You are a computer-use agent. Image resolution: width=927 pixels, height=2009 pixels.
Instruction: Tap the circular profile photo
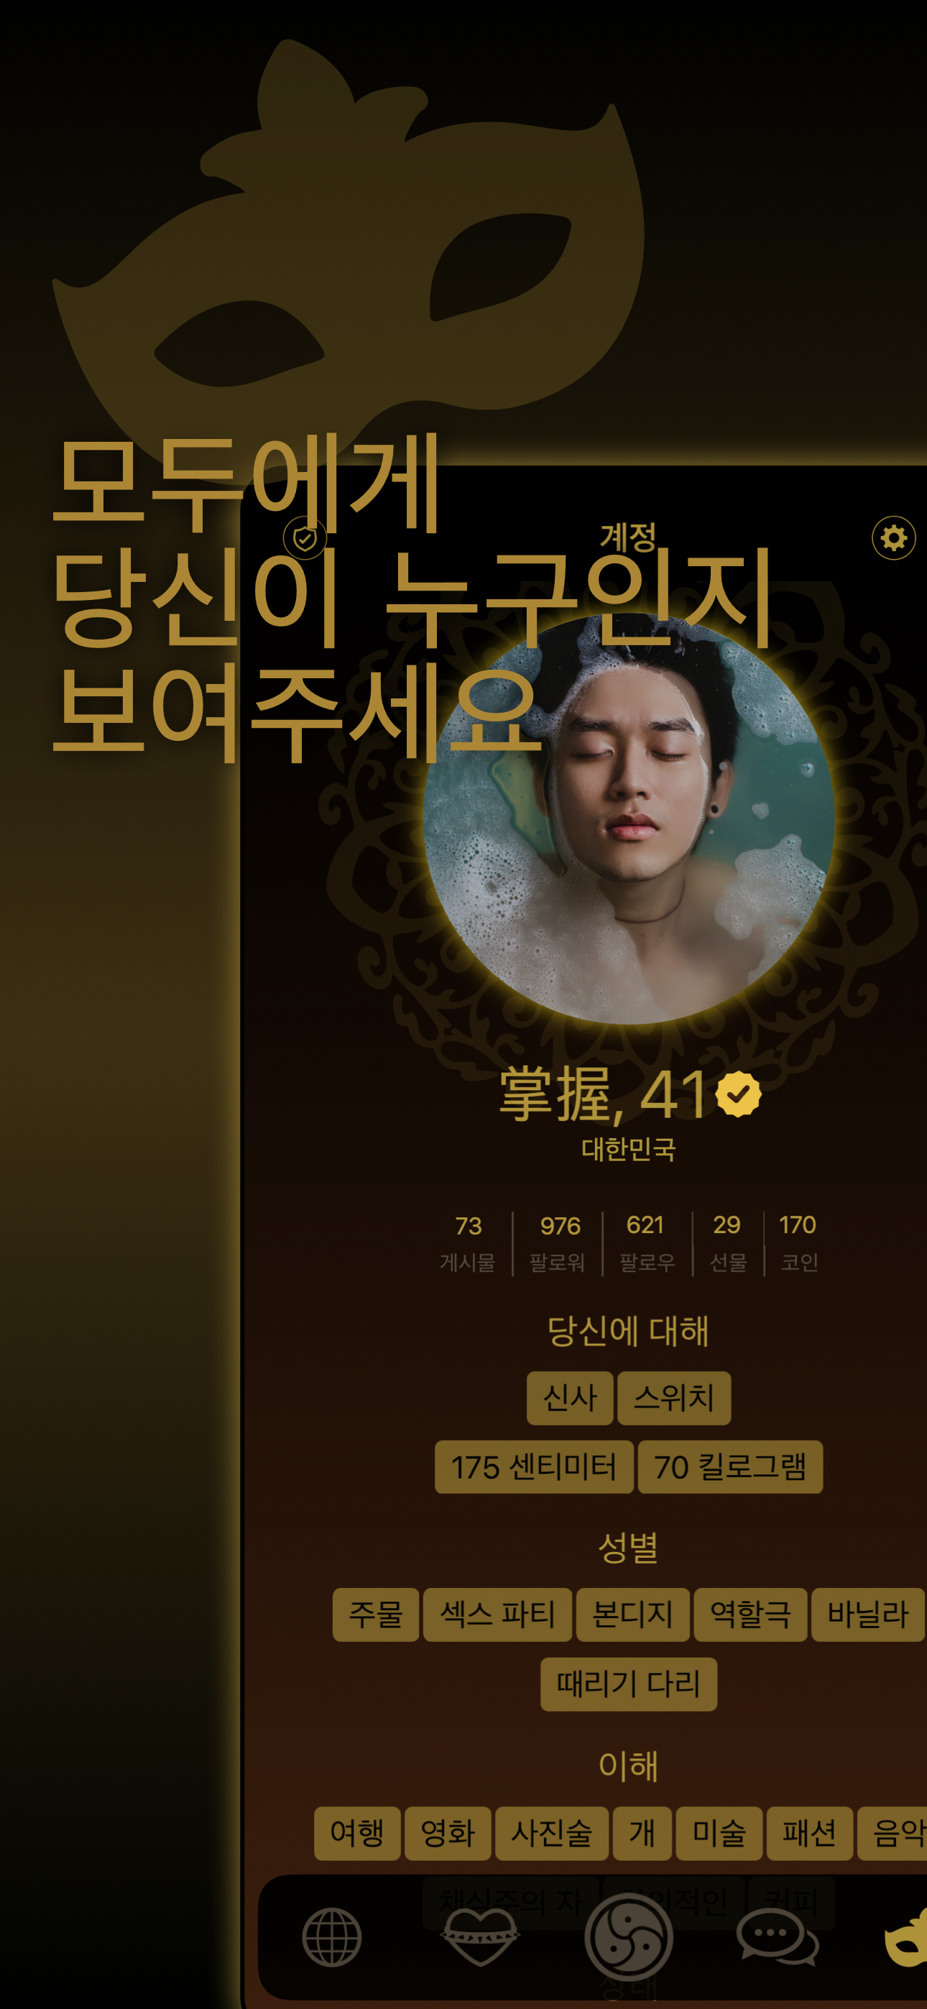[x=629, y=819]
